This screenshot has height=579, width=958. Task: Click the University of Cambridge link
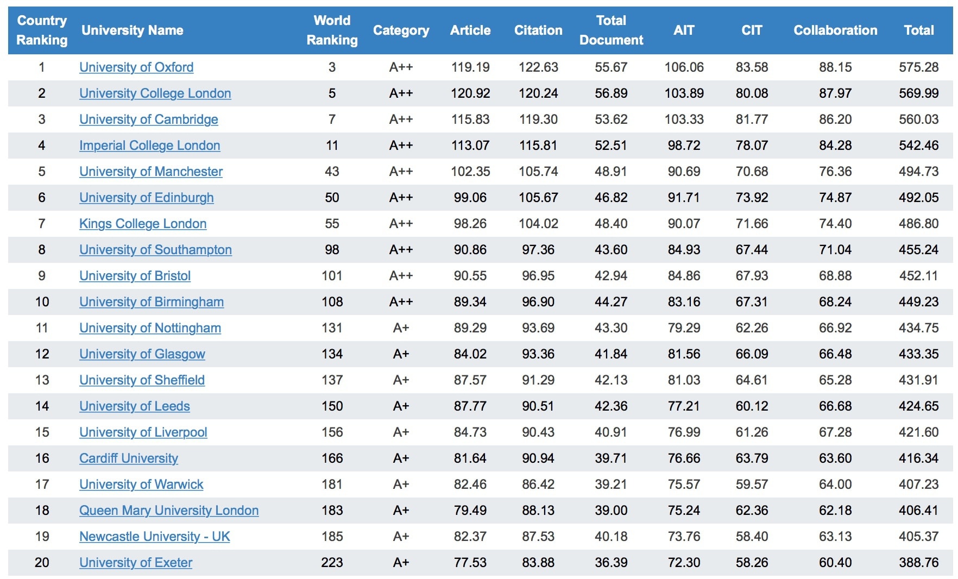148,119
